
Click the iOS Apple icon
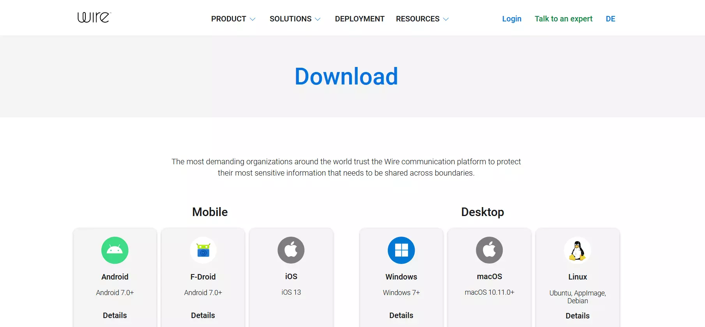point(291,250)
